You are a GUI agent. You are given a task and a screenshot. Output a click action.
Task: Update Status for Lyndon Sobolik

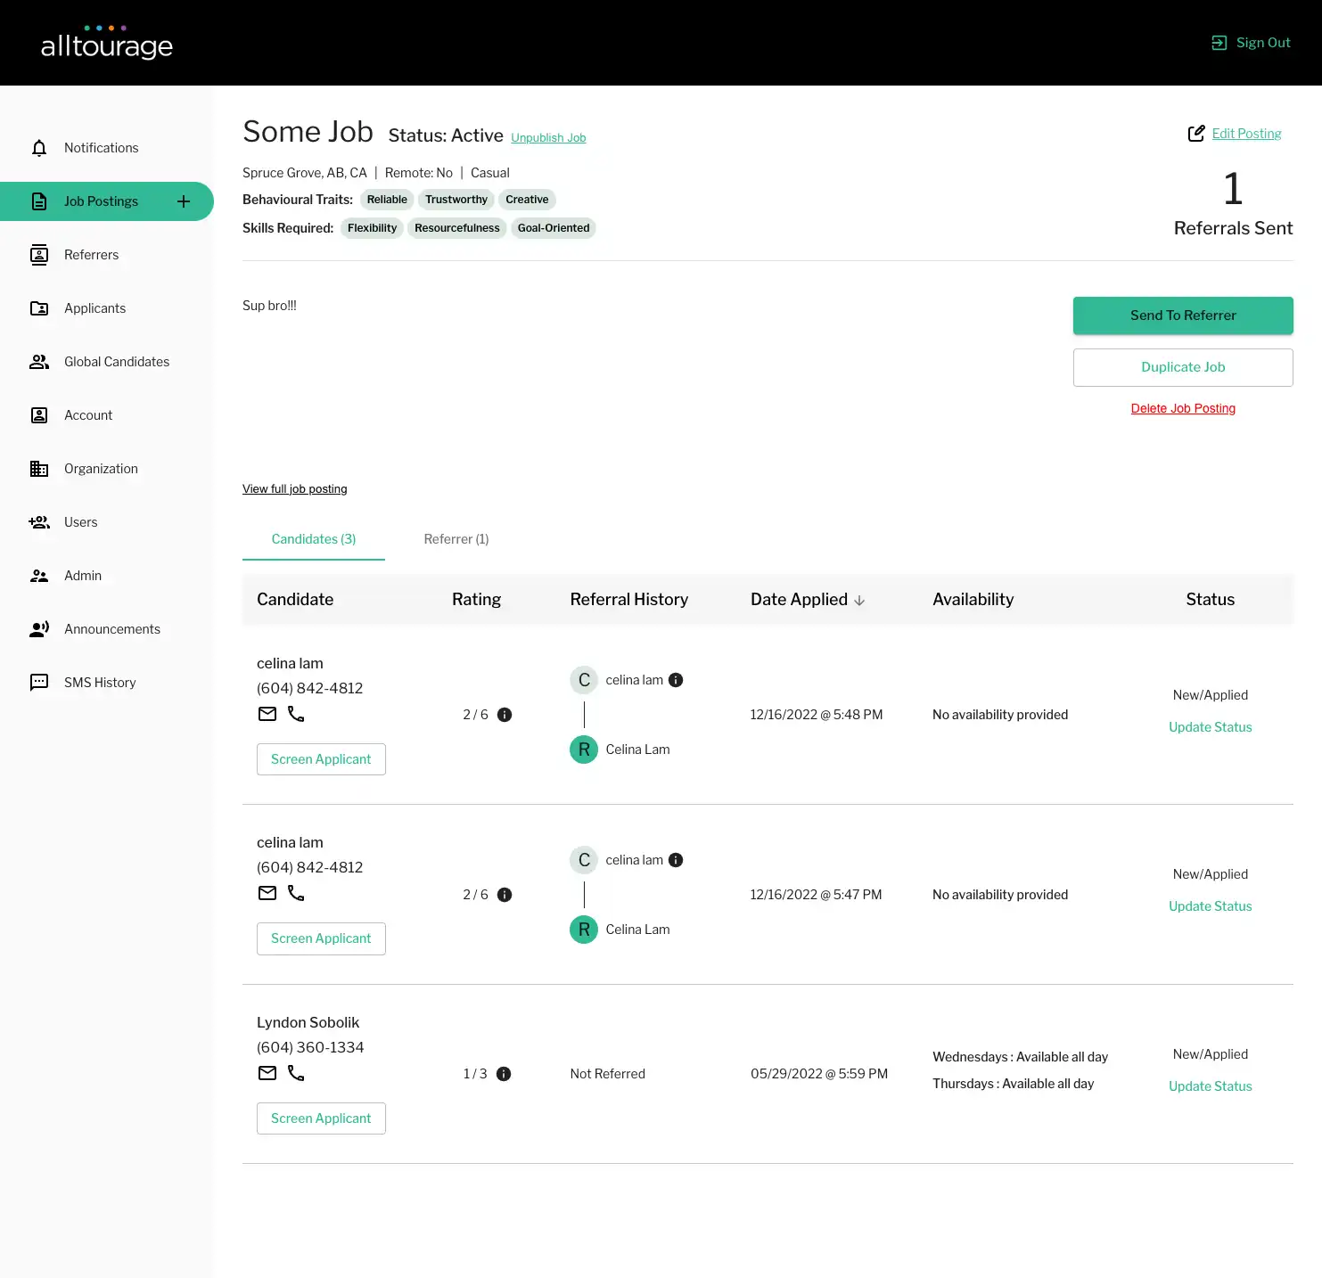click(1210, 1086)
